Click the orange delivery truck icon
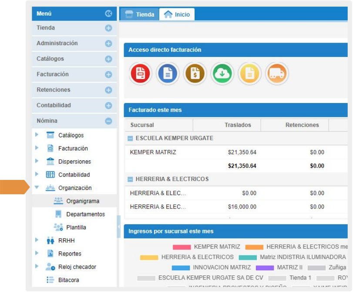353x292 pixels. click(277, 73)
